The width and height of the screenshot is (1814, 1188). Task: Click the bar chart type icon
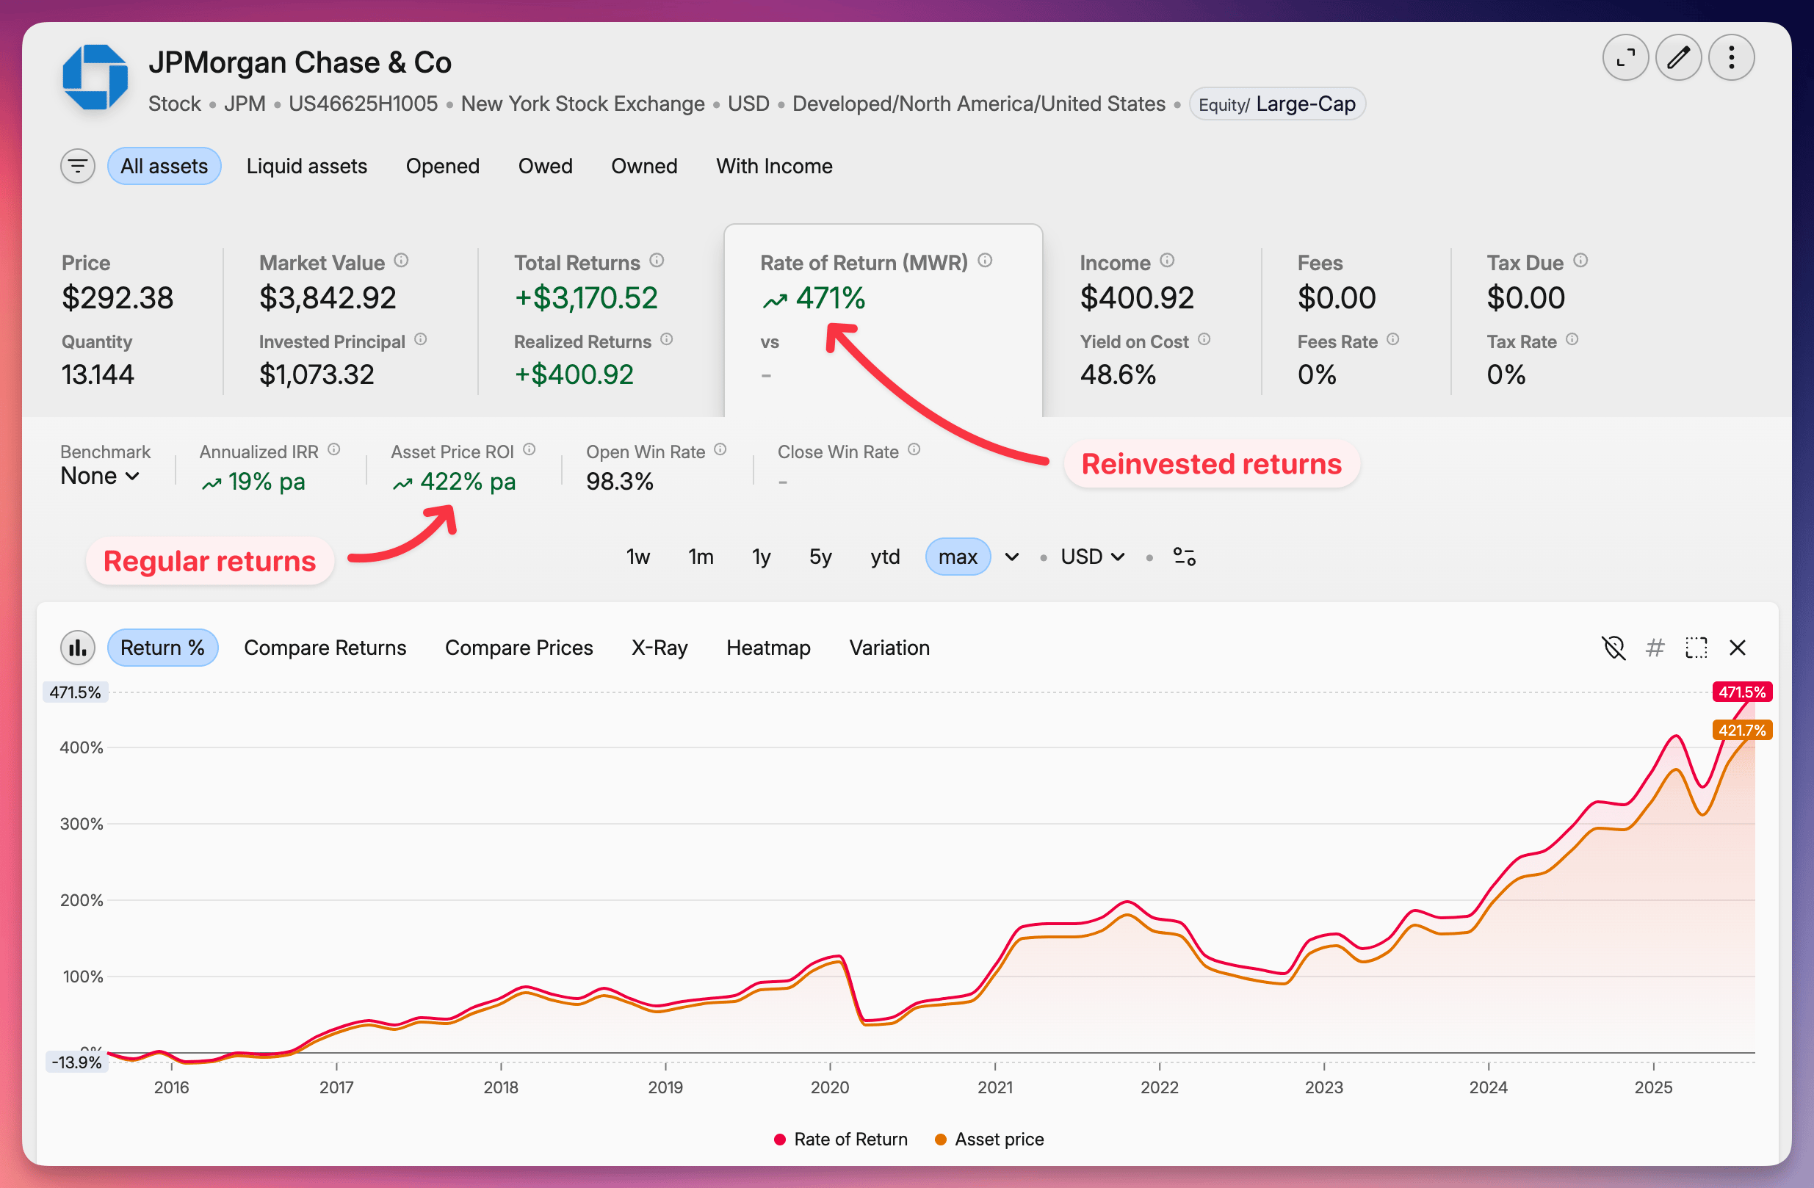pos(78,648)
